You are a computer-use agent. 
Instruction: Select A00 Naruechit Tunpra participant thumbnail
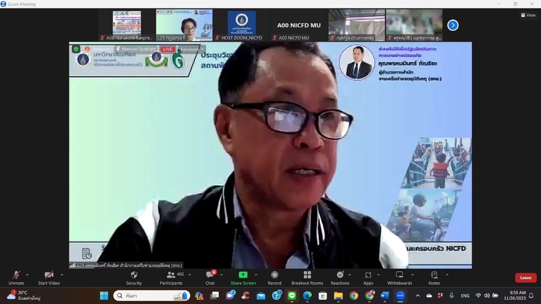[x=127, y=25]
